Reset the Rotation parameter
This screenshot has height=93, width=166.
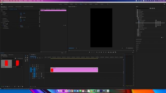(x=39, y=19)
